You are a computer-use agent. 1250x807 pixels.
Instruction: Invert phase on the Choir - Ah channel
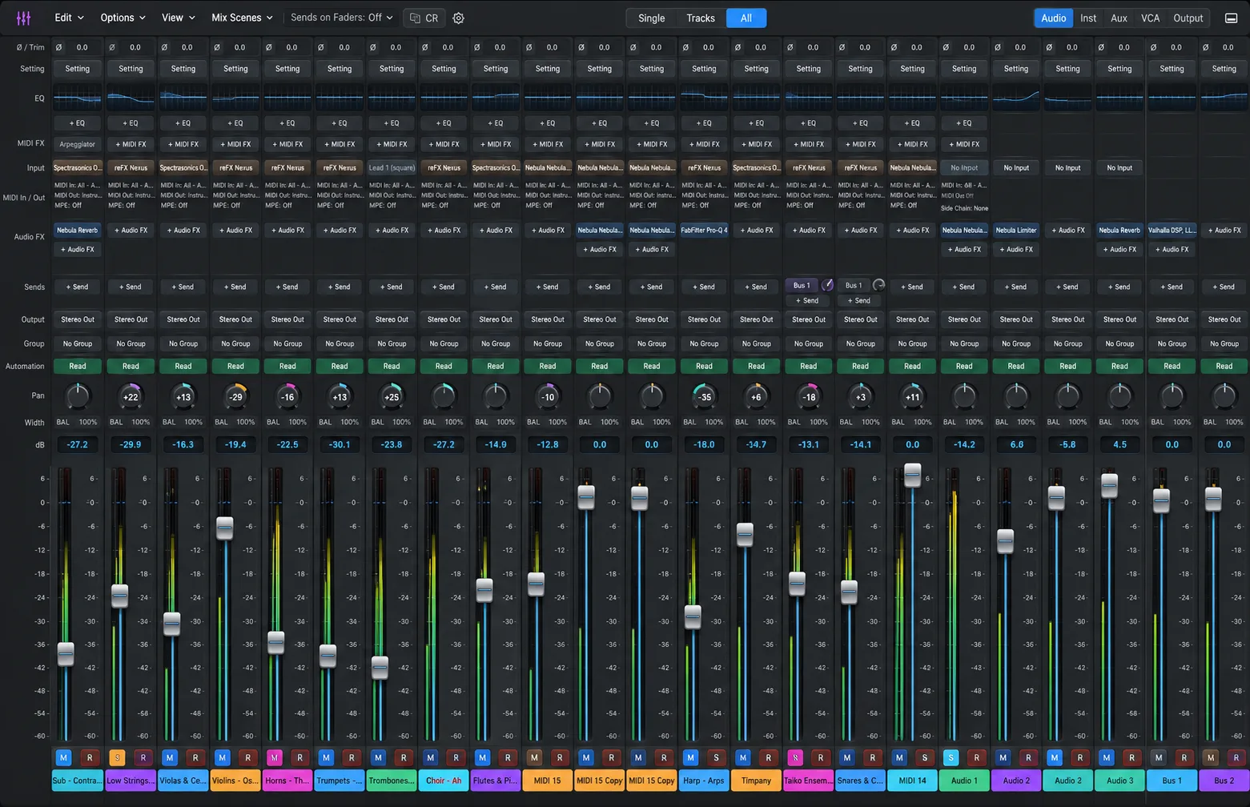[x=425, y=47]
